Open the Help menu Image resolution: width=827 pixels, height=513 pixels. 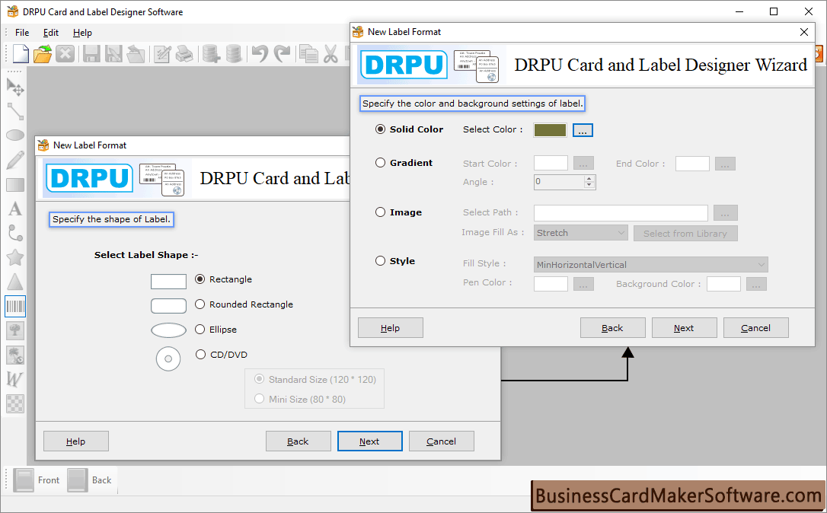(x=82, y=33)
